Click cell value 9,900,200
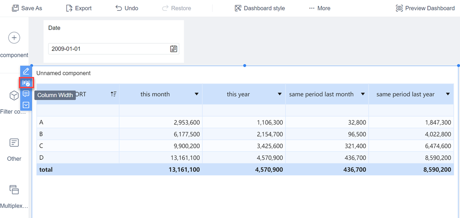Viewport: 460px width, 218px height. pos(187,146)
